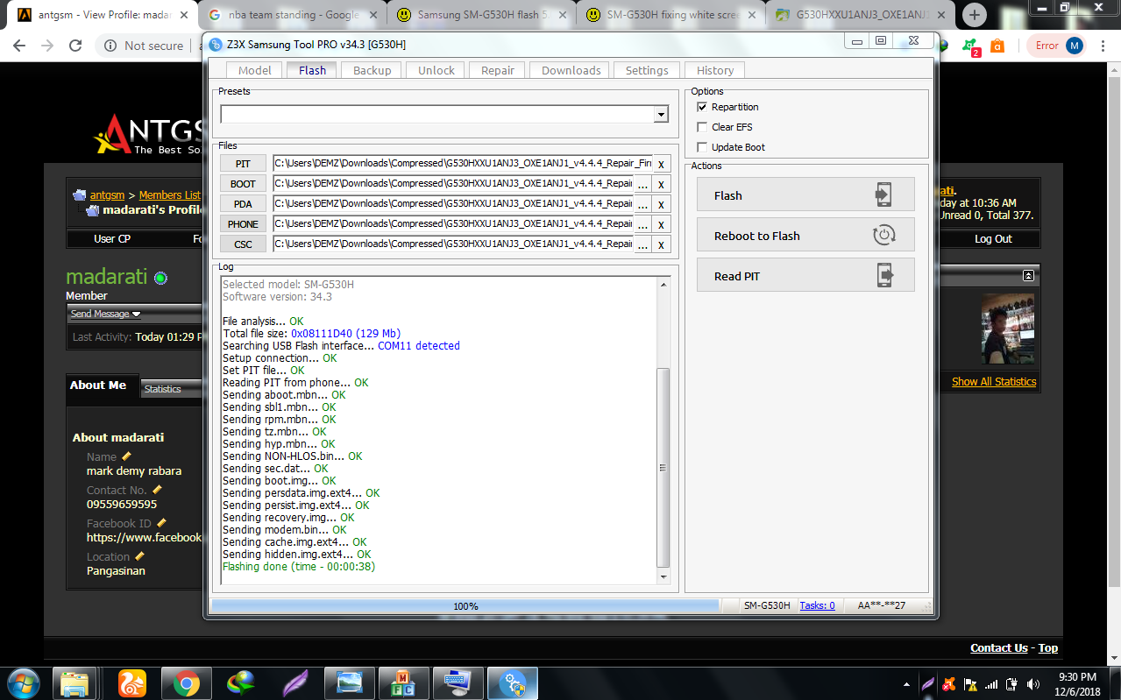Click the PHONE file button
Screen dimensions: 1121x700
[x=243, y=224]
